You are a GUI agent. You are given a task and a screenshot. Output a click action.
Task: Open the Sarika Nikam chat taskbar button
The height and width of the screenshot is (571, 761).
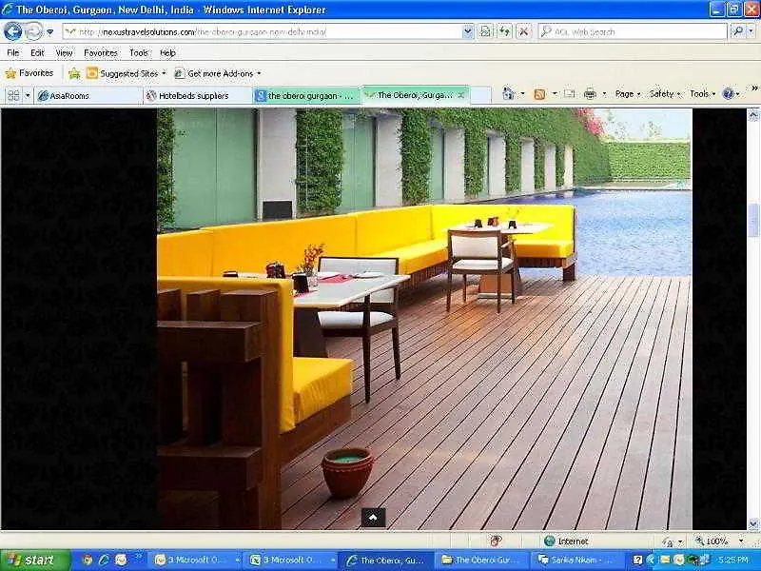click(576, 561)
